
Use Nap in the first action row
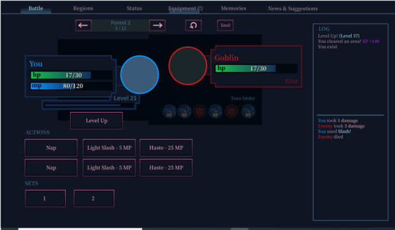click(51, 148)
